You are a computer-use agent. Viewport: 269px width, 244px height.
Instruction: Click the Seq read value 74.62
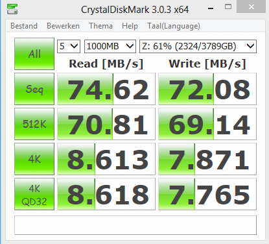[106, 89]
